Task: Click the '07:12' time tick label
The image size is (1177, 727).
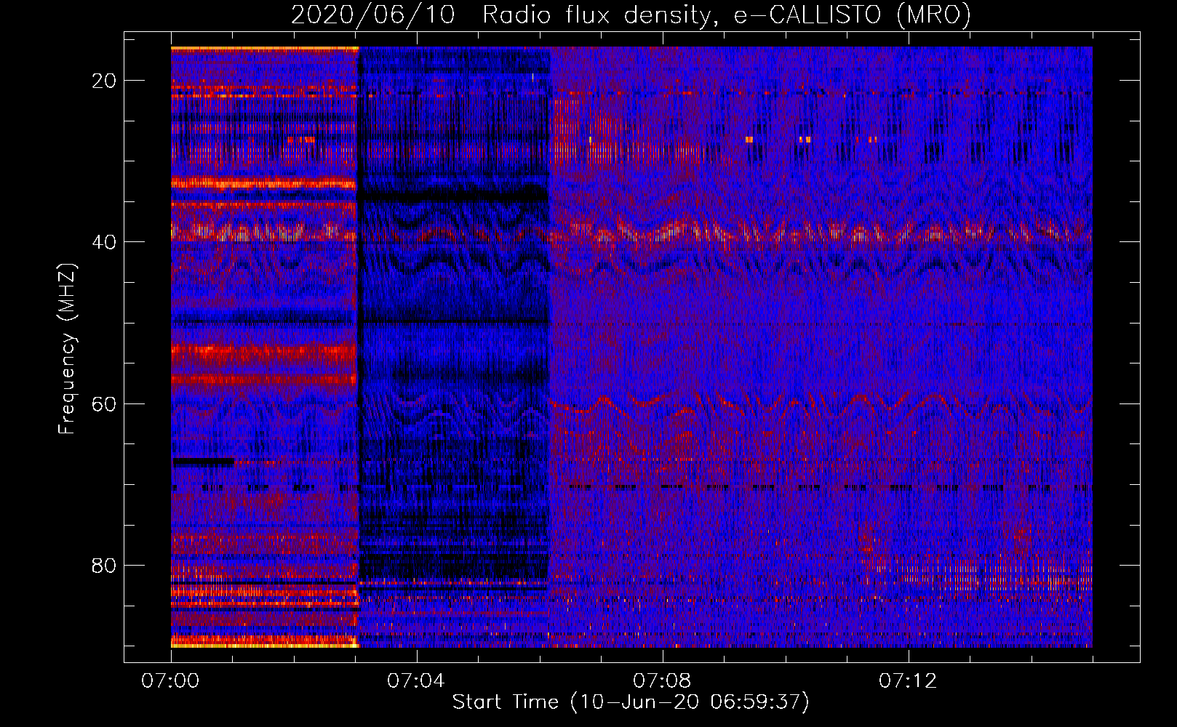Action: 908,681
